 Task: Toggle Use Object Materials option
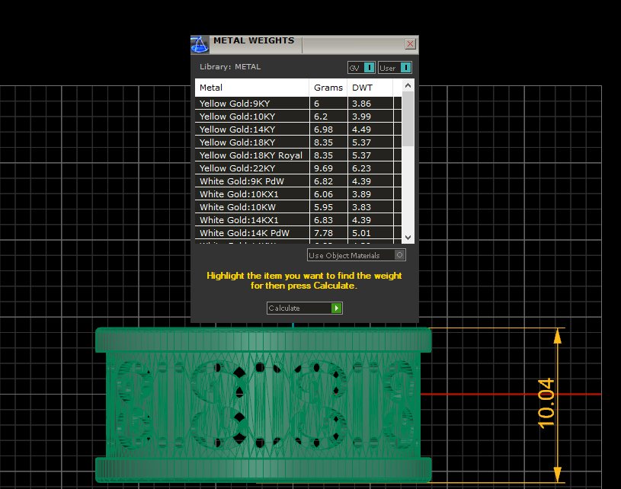tap(357, 255)
